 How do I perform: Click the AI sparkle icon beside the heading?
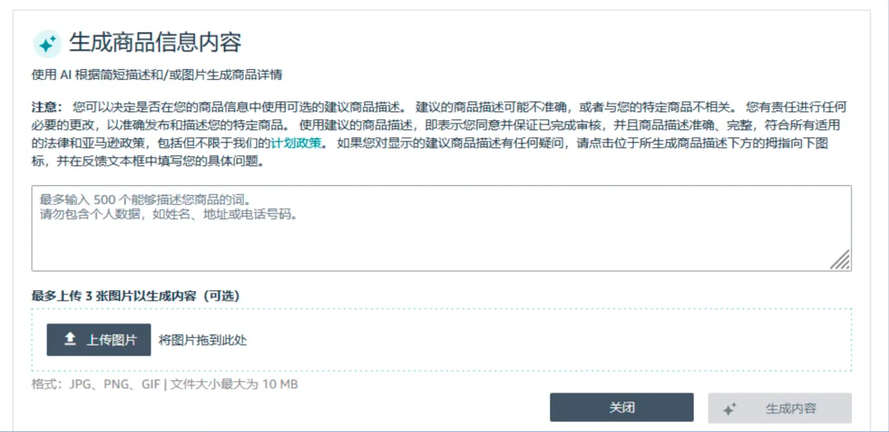(x=47, y=43)
